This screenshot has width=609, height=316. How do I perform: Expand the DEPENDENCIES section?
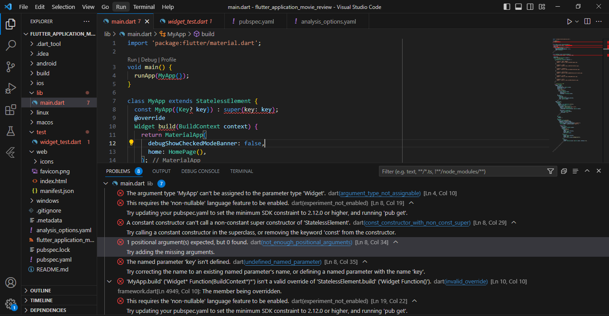(59, 310)
